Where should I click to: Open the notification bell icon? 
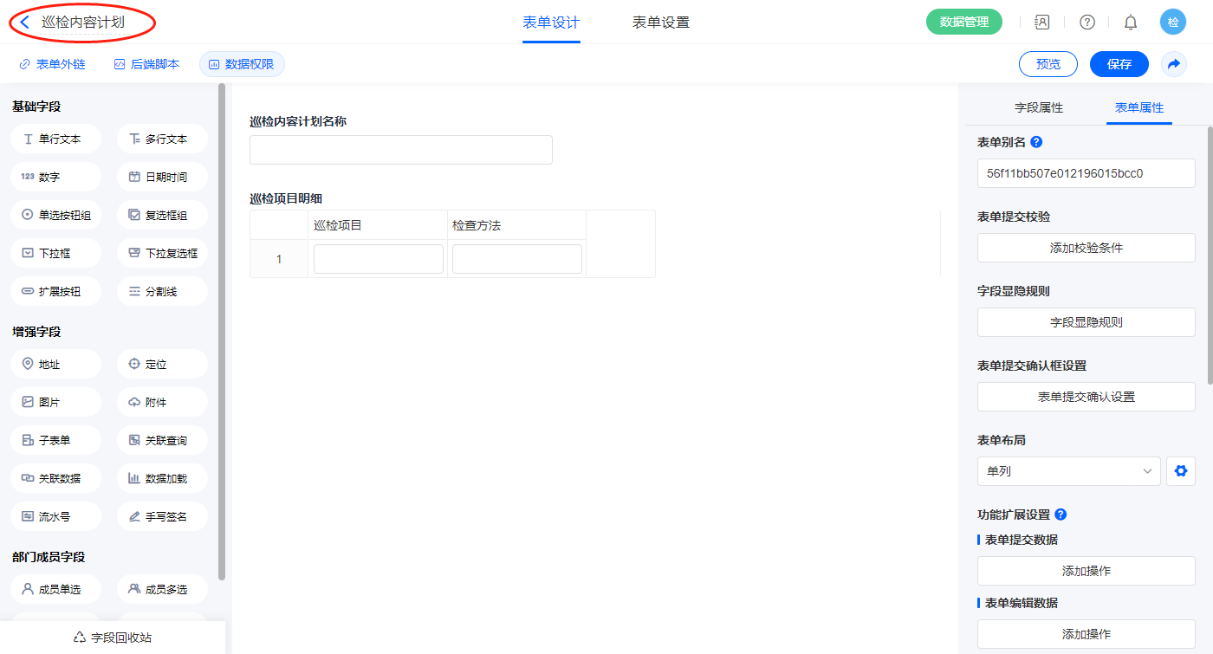pyautogui.click(x=1131, y=23)
